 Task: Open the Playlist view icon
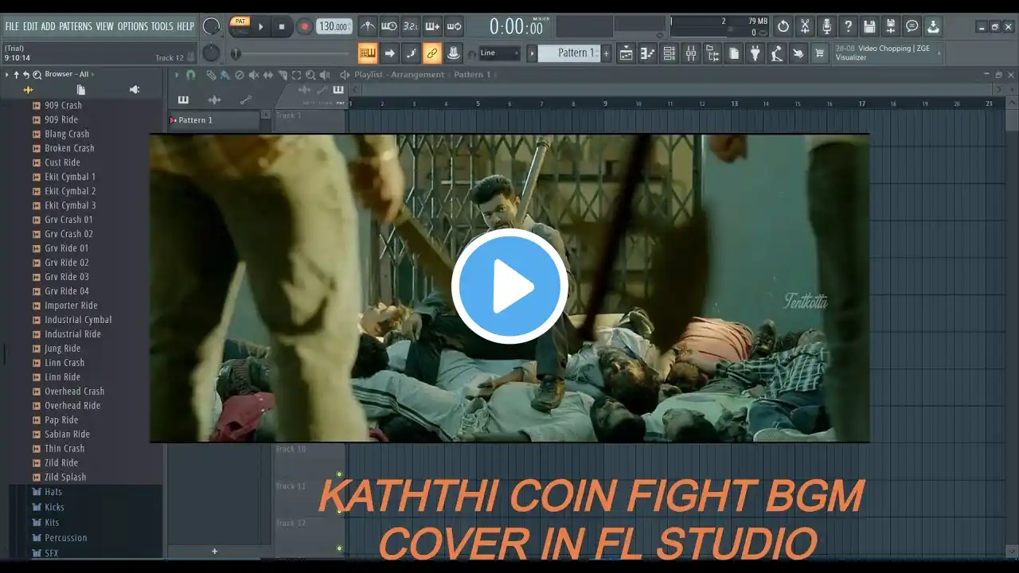pos(627,53)
